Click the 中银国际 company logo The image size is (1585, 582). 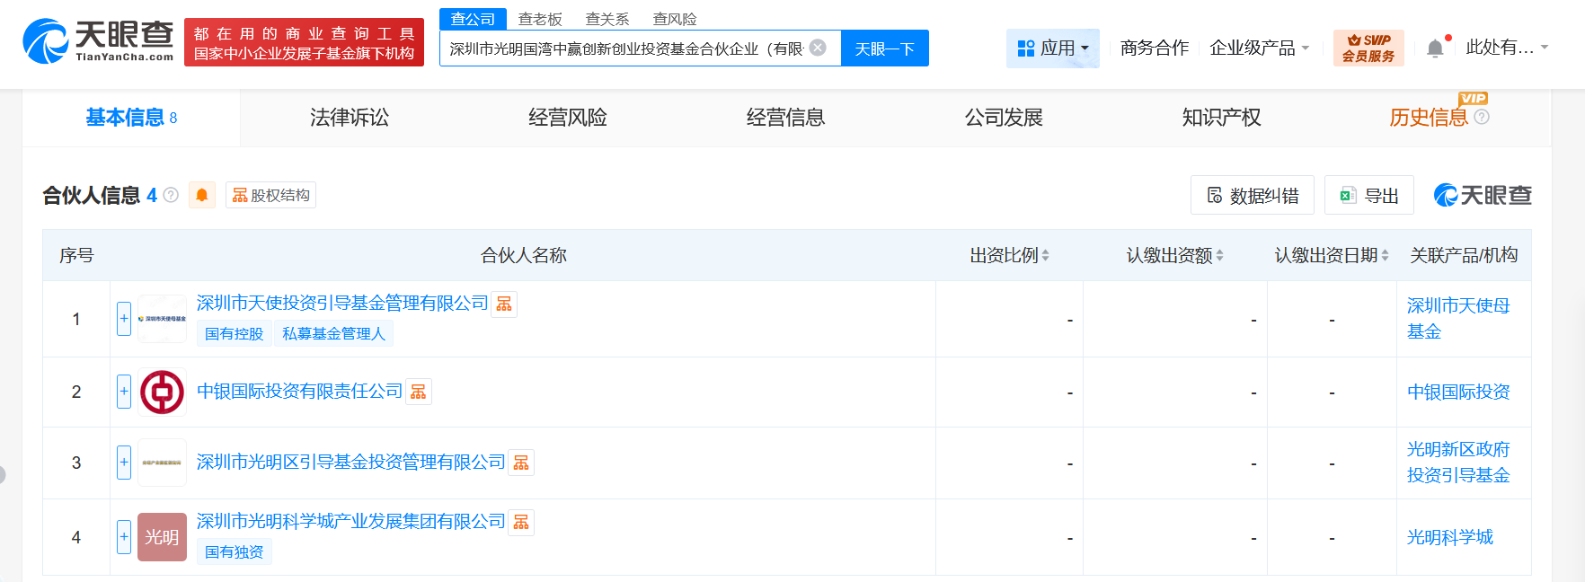[162, 392]
